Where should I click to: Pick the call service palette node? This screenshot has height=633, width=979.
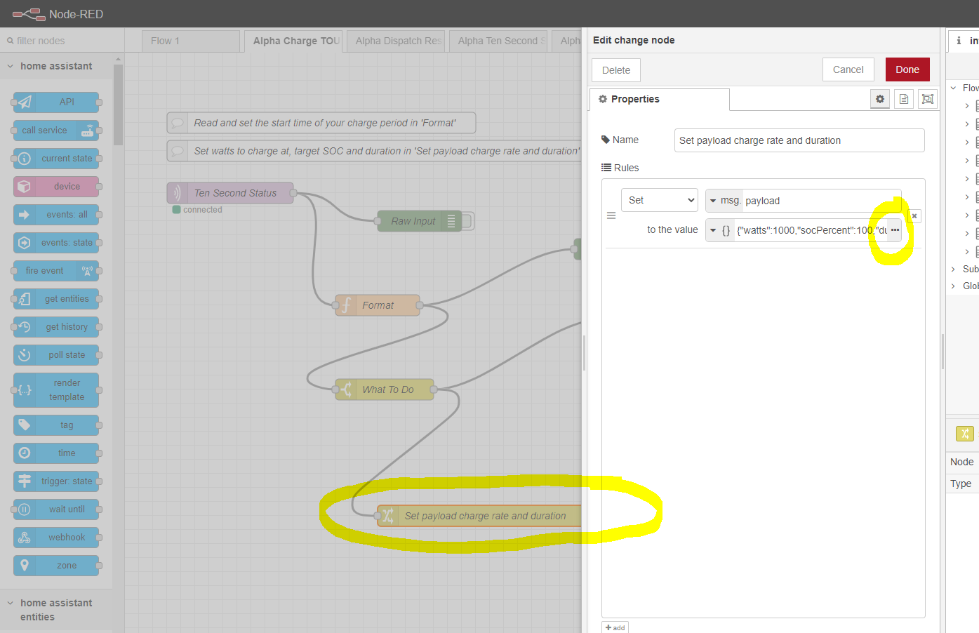[56, 130]
